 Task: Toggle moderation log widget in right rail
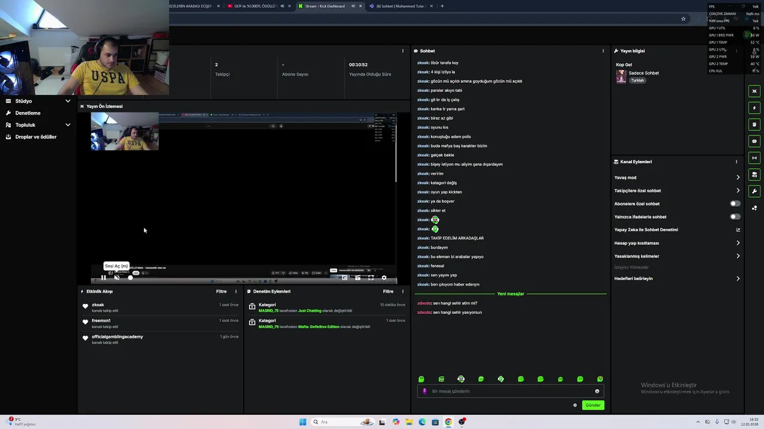pyautogui.click(x=754, y=125)
